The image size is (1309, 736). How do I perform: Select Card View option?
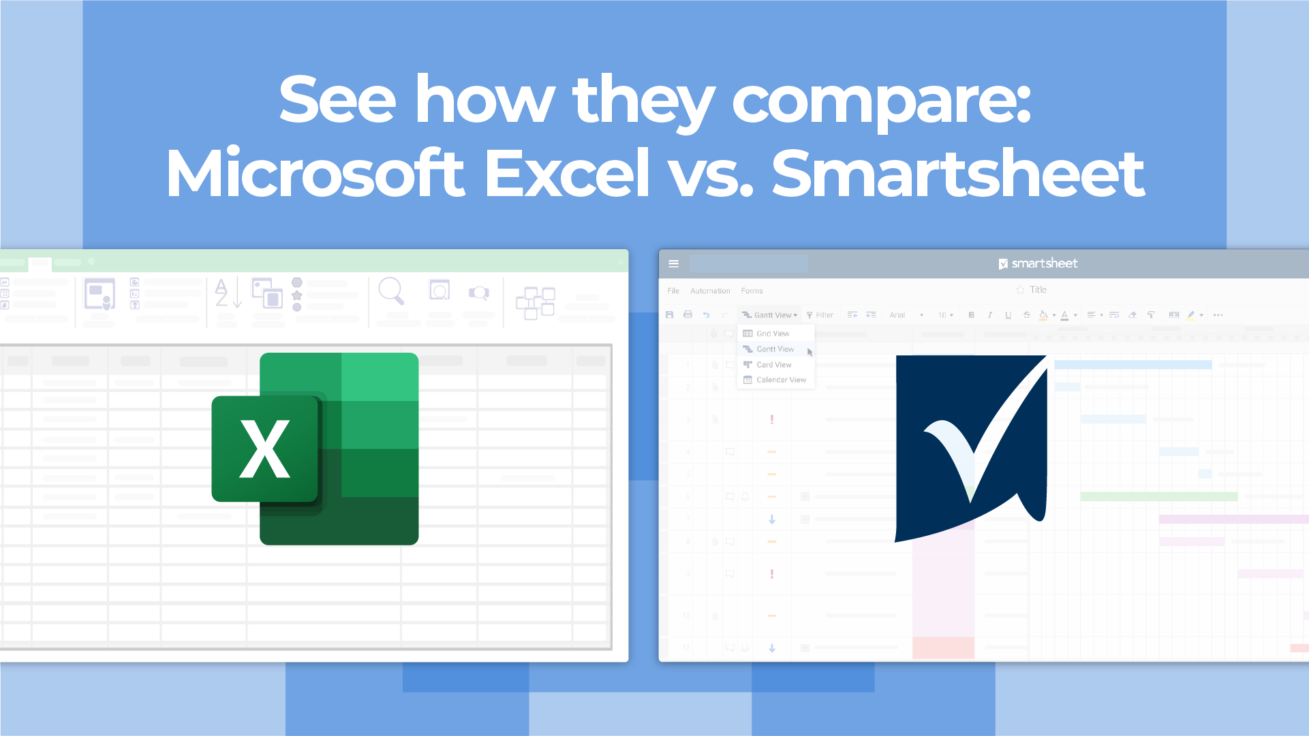773,364
